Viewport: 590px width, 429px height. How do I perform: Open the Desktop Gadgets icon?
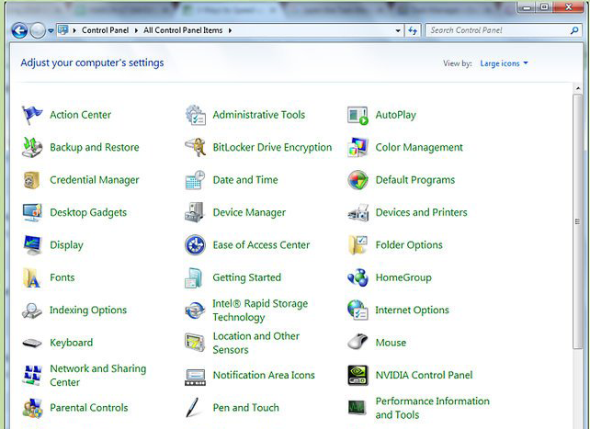pos(32,212)
